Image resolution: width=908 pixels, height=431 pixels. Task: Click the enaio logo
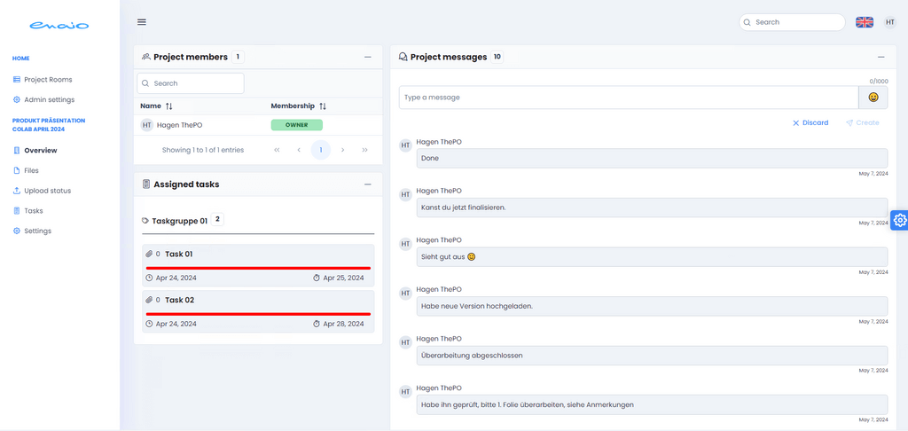coord(59,26)
